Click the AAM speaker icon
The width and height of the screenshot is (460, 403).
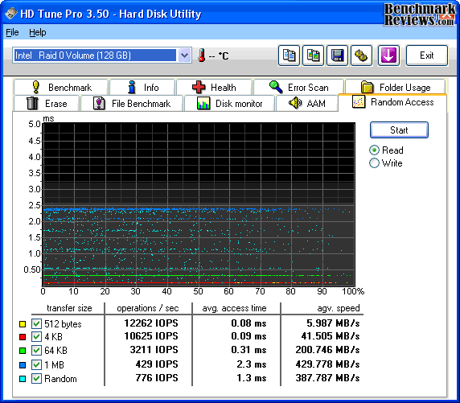pyautogui.click(x=295, y=103)
